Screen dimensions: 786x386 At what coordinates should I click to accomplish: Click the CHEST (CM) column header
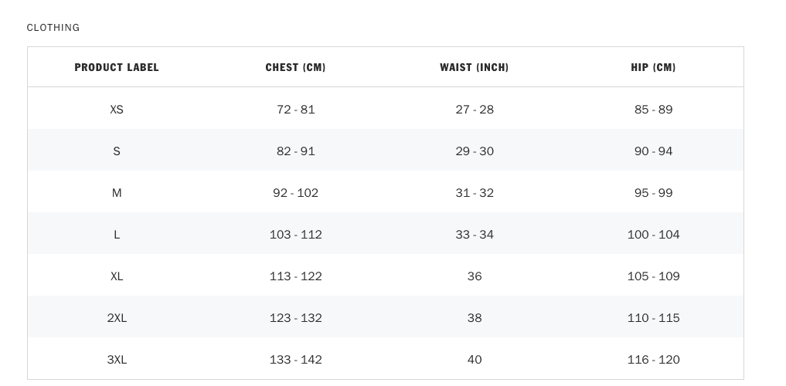[295, 68]
